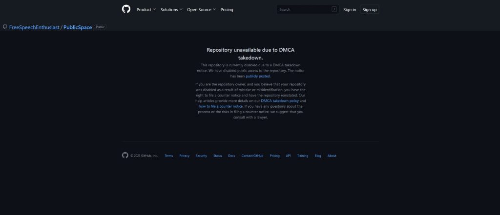Open the PublicSpace repository link
The height and width of the screenshot is (215, 500).
click(x=78, y=27)
